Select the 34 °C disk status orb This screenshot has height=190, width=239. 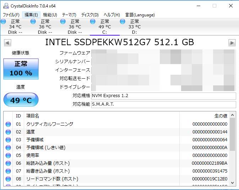pos(3,22)
